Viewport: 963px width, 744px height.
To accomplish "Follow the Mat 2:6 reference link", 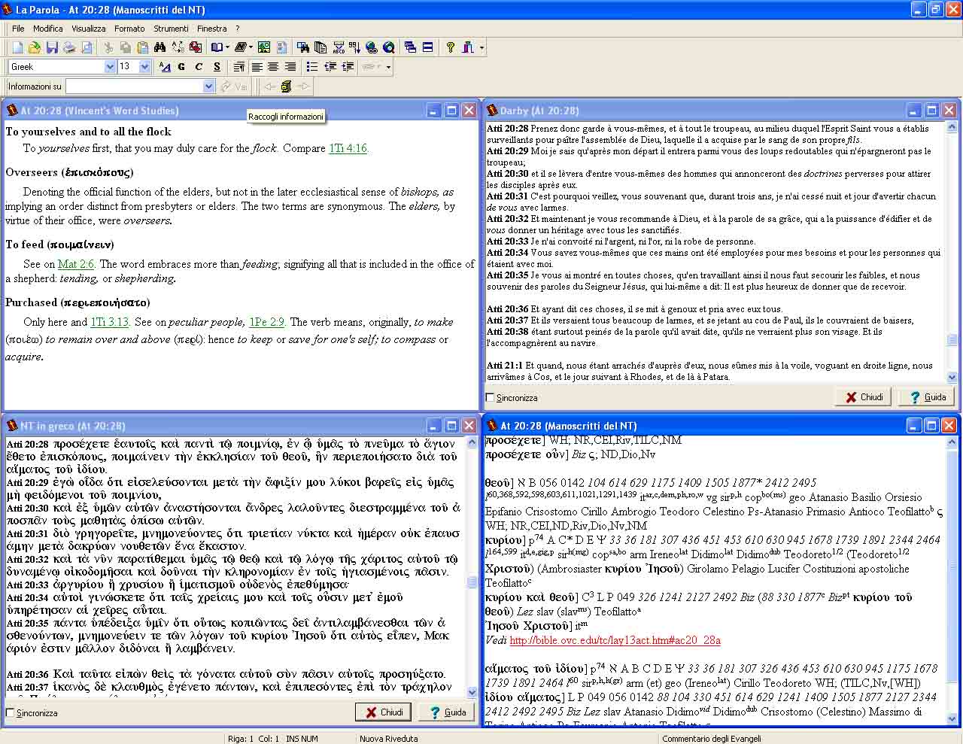I will [x=76, y=264].
